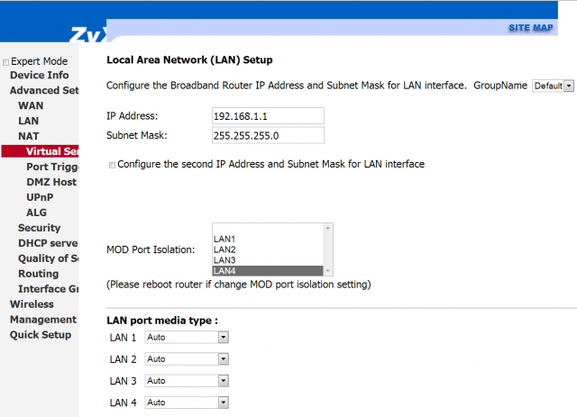Screen dimensions: 577x417
Task: Open the GroupName Default dropdown
Action: click(x=553, y=86)
